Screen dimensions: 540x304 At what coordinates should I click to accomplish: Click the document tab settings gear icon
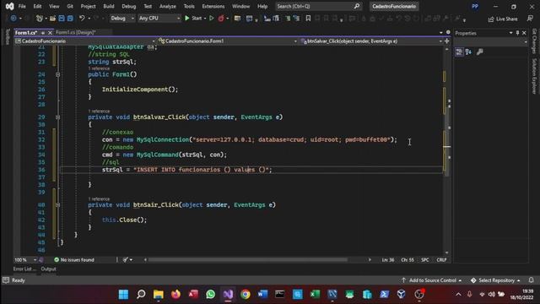click(x=448, y=32)
